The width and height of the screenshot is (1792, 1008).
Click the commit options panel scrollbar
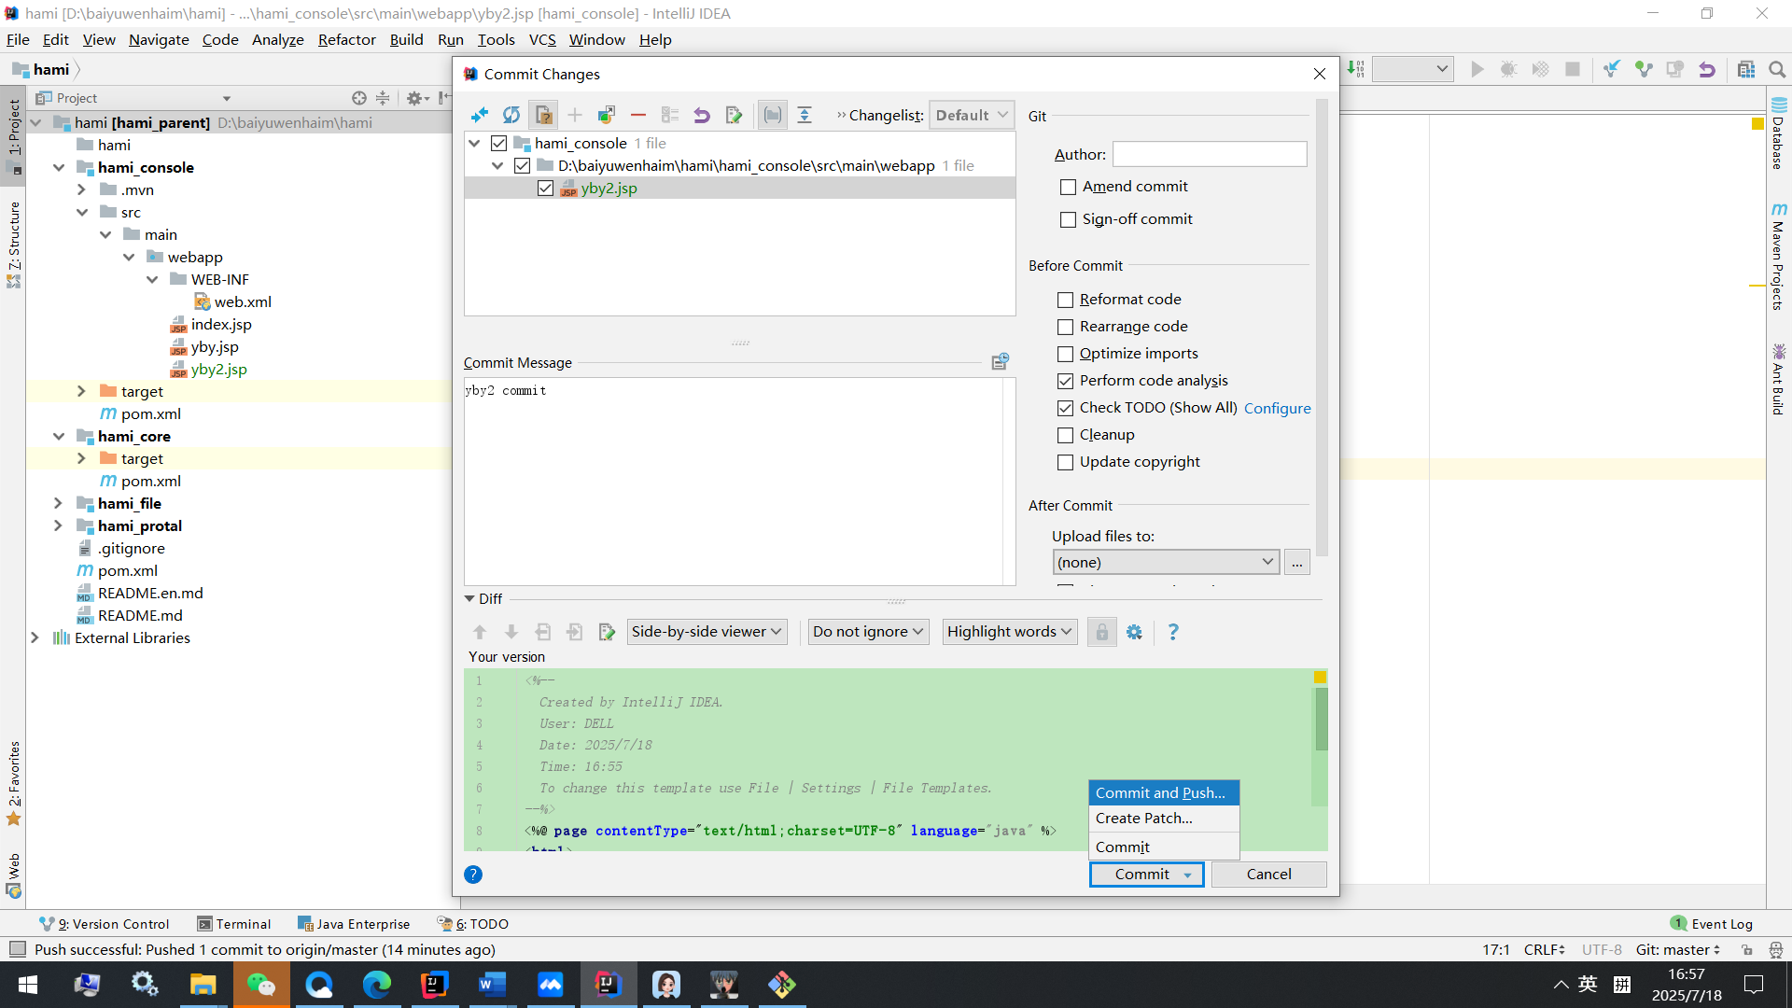tap(1322, 327)
